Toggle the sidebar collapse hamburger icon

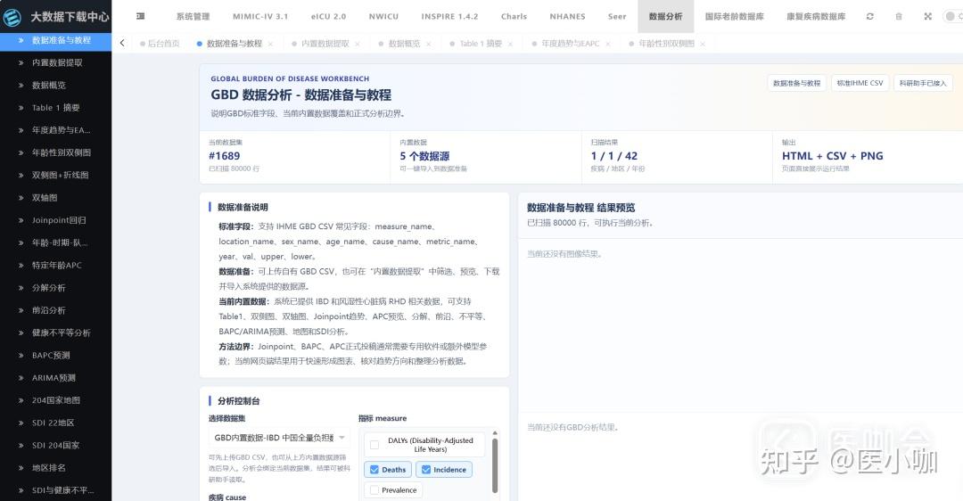point(141,17)
